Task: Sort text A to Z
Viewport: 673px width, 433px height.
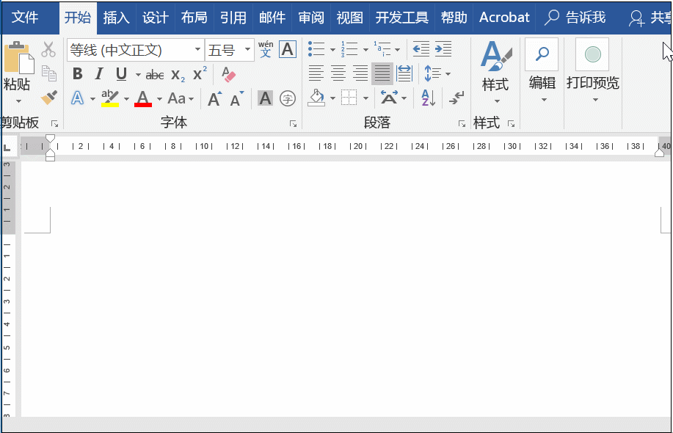Action: (x=429, y=98)
